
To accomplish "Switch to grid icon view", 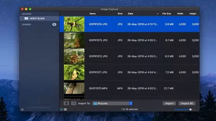I will coord(65,109).
